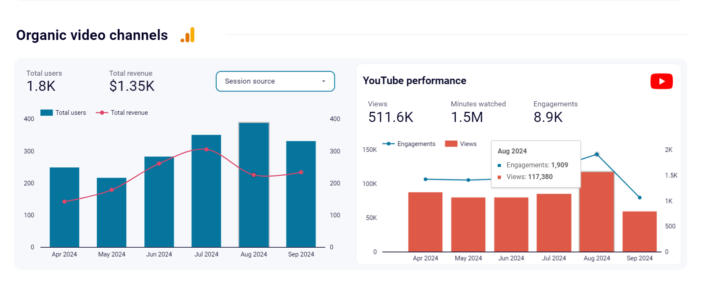This screenshot has height=288, width=701.
Task: Toggle the Total users legend item
Action: (x=63, y=113)
